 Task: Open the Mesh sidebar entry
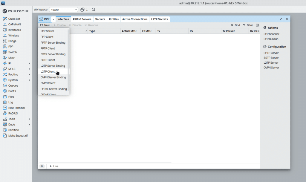point(12,58)
